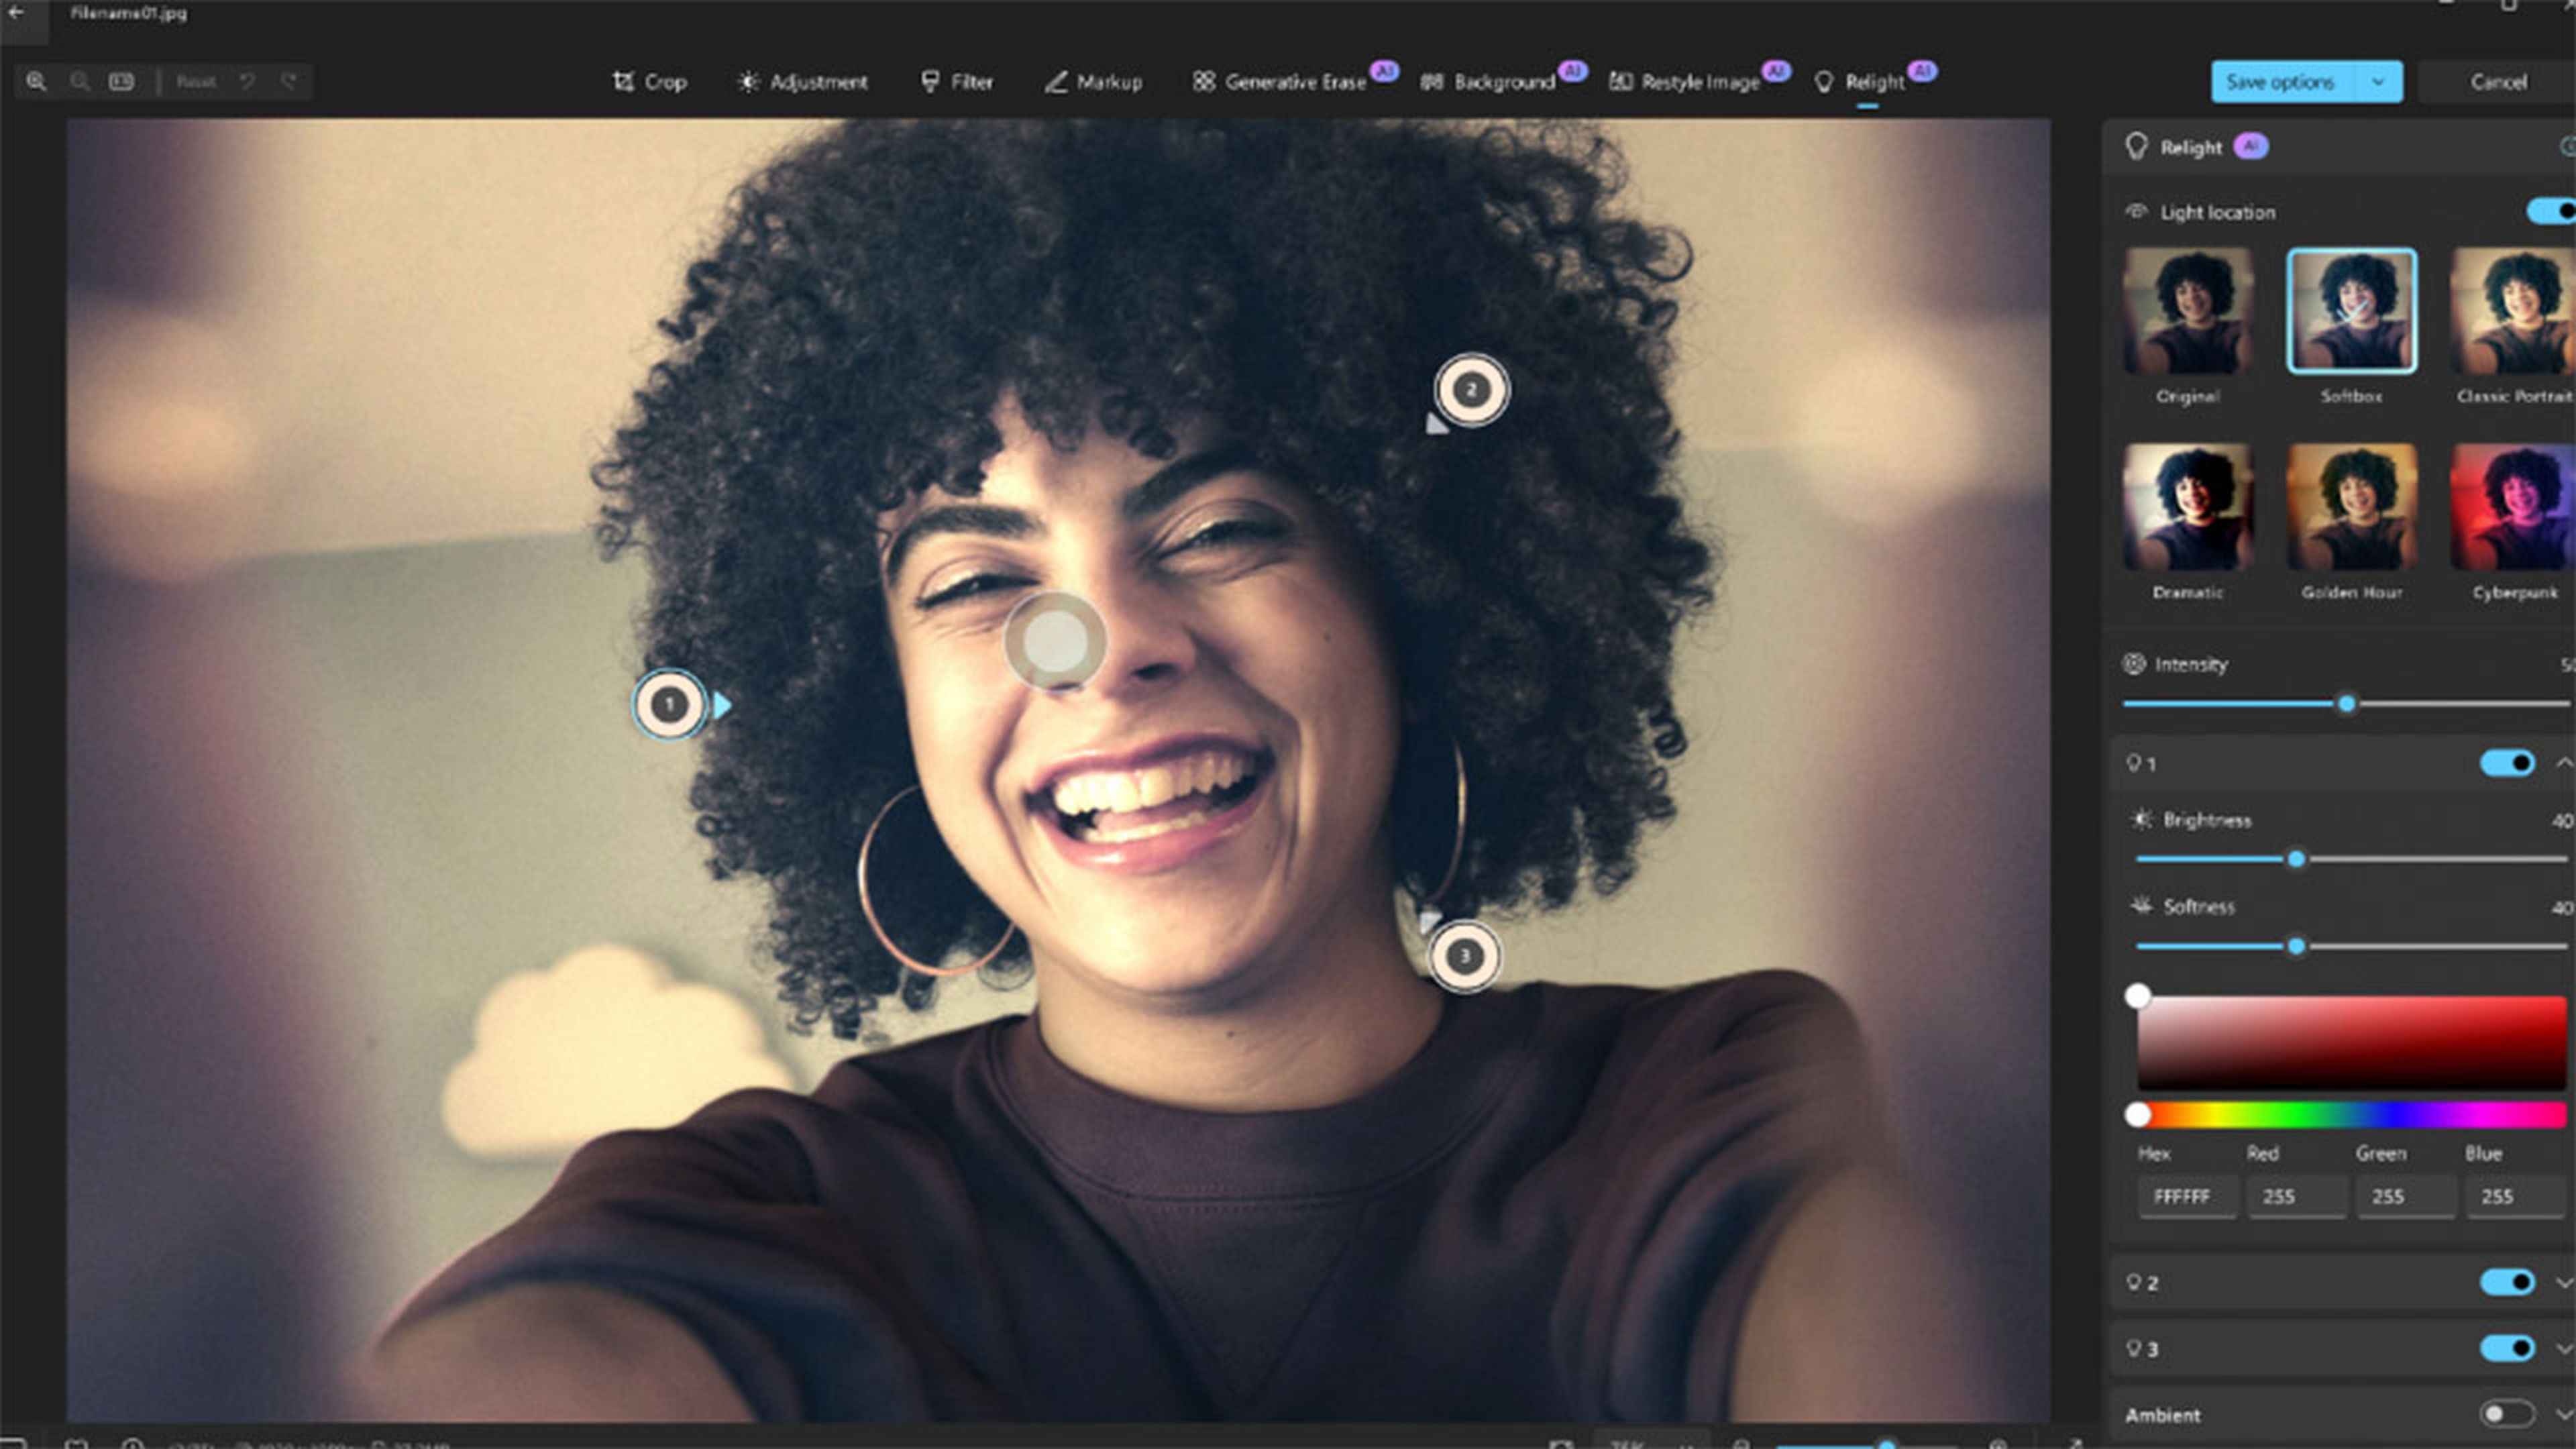Click the zoom out magnifier icon
Image resolution: width=2576 pixels, height=1449 pixels.
[x=80, y=82]
